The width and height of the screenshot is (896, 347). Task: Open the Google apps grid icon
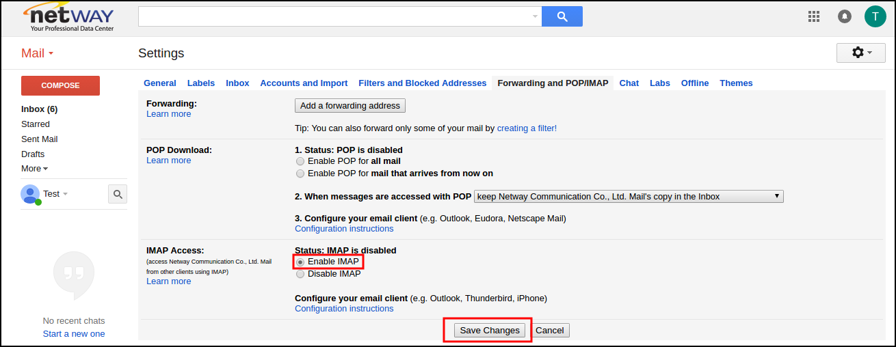coord(814,16)
